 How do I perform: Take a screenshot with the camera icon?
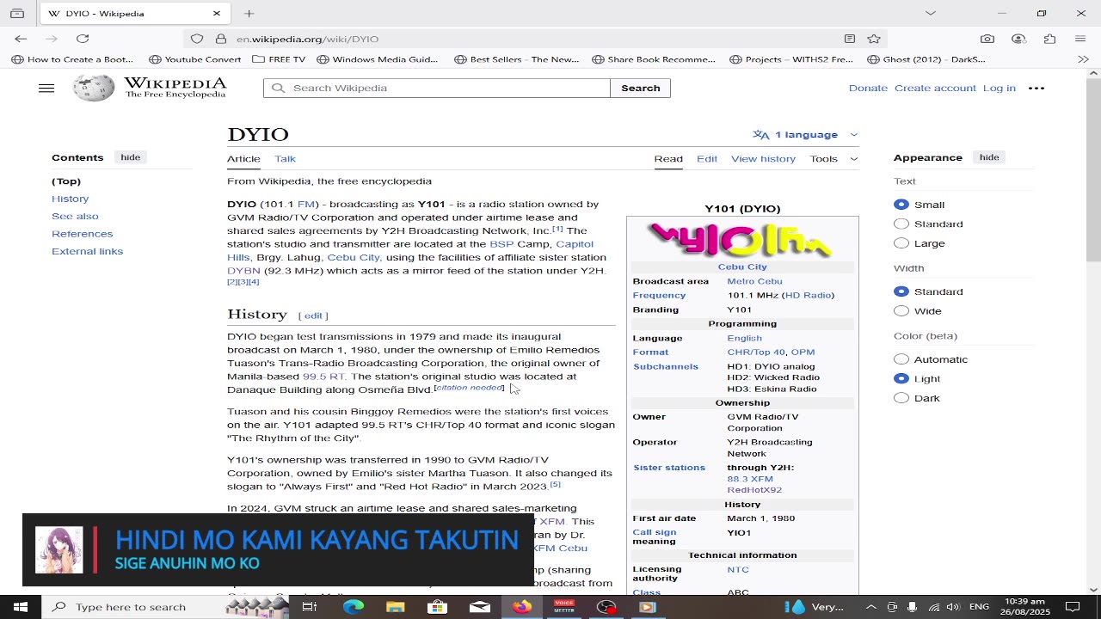pyautogui.click(x=987, y=39)
